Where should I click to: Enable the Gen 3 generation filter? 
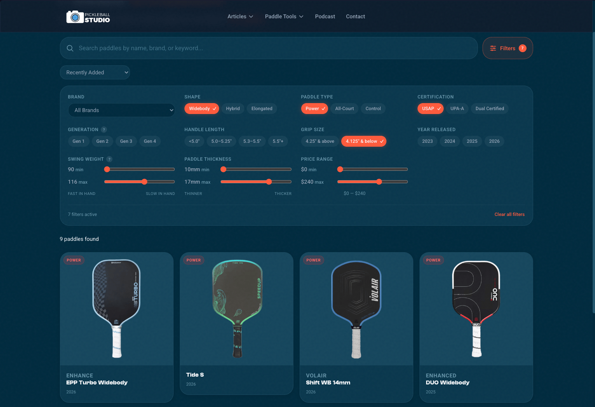(x=126, y=141)
